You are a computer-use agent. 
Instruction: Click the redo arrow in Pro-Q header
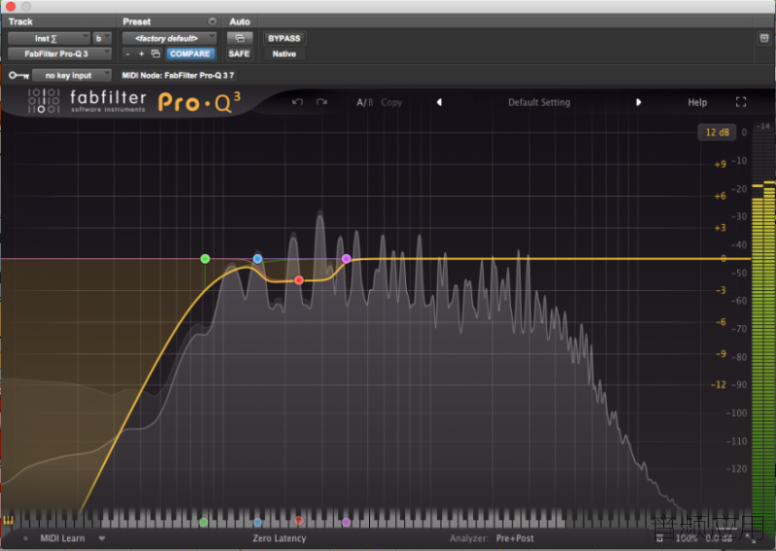(x=321, y=102)
